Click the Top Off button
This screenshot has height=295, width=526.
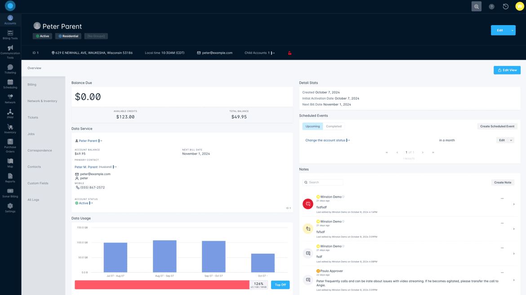(x=280, y=285)
